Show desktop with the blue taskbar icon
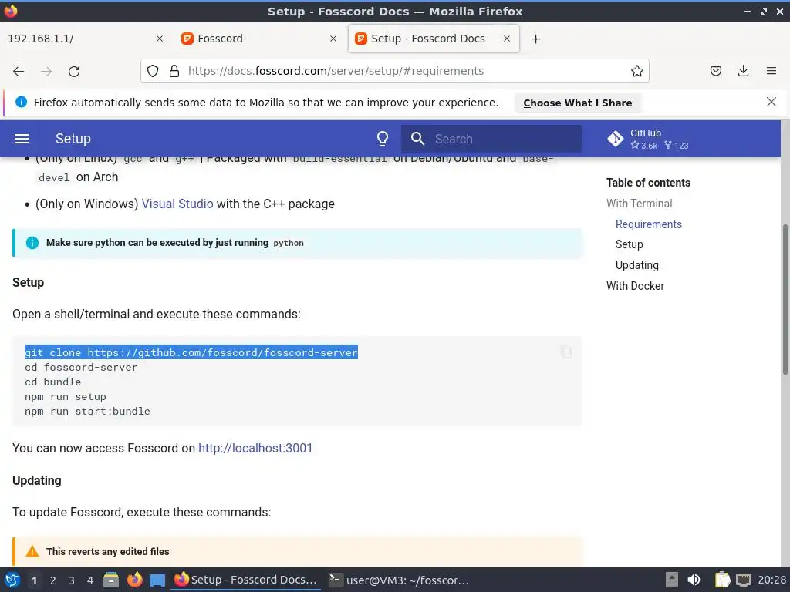This screenshot has width=790, height=592. [x=157, y=580]
